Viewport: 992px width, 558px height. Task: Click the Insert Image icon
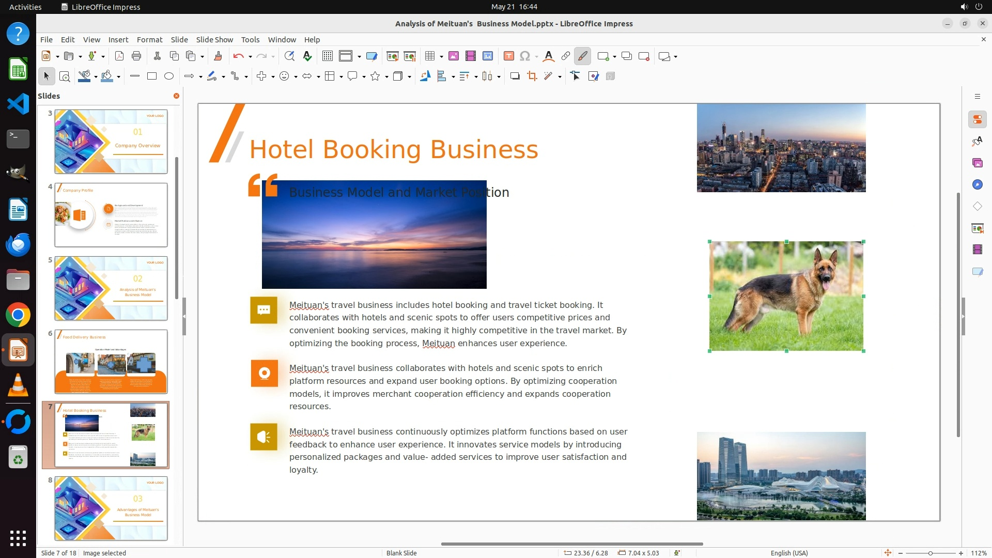tap(453, 56)
